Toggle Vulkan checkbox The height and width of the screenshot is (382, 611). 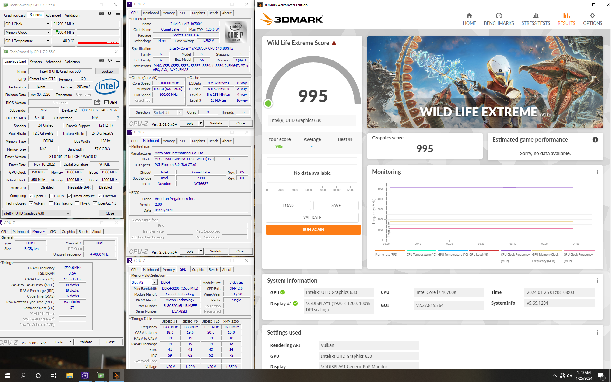[x=31, y=203]
